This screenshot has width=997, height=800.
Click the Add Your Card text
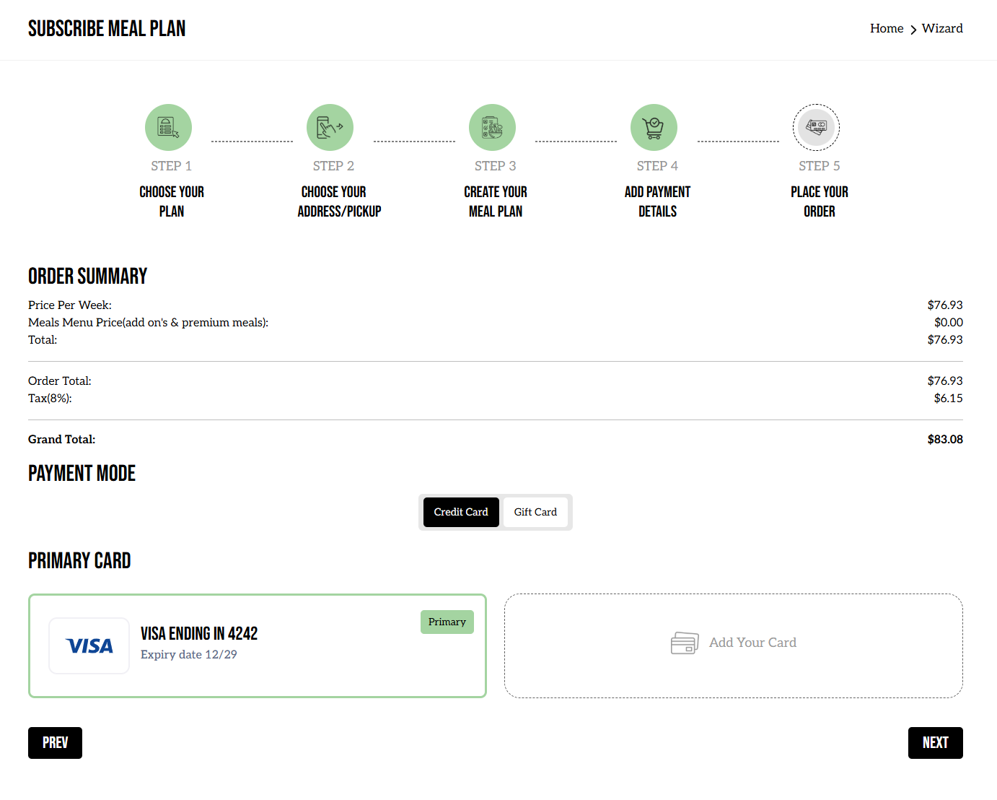click(752, 643)
